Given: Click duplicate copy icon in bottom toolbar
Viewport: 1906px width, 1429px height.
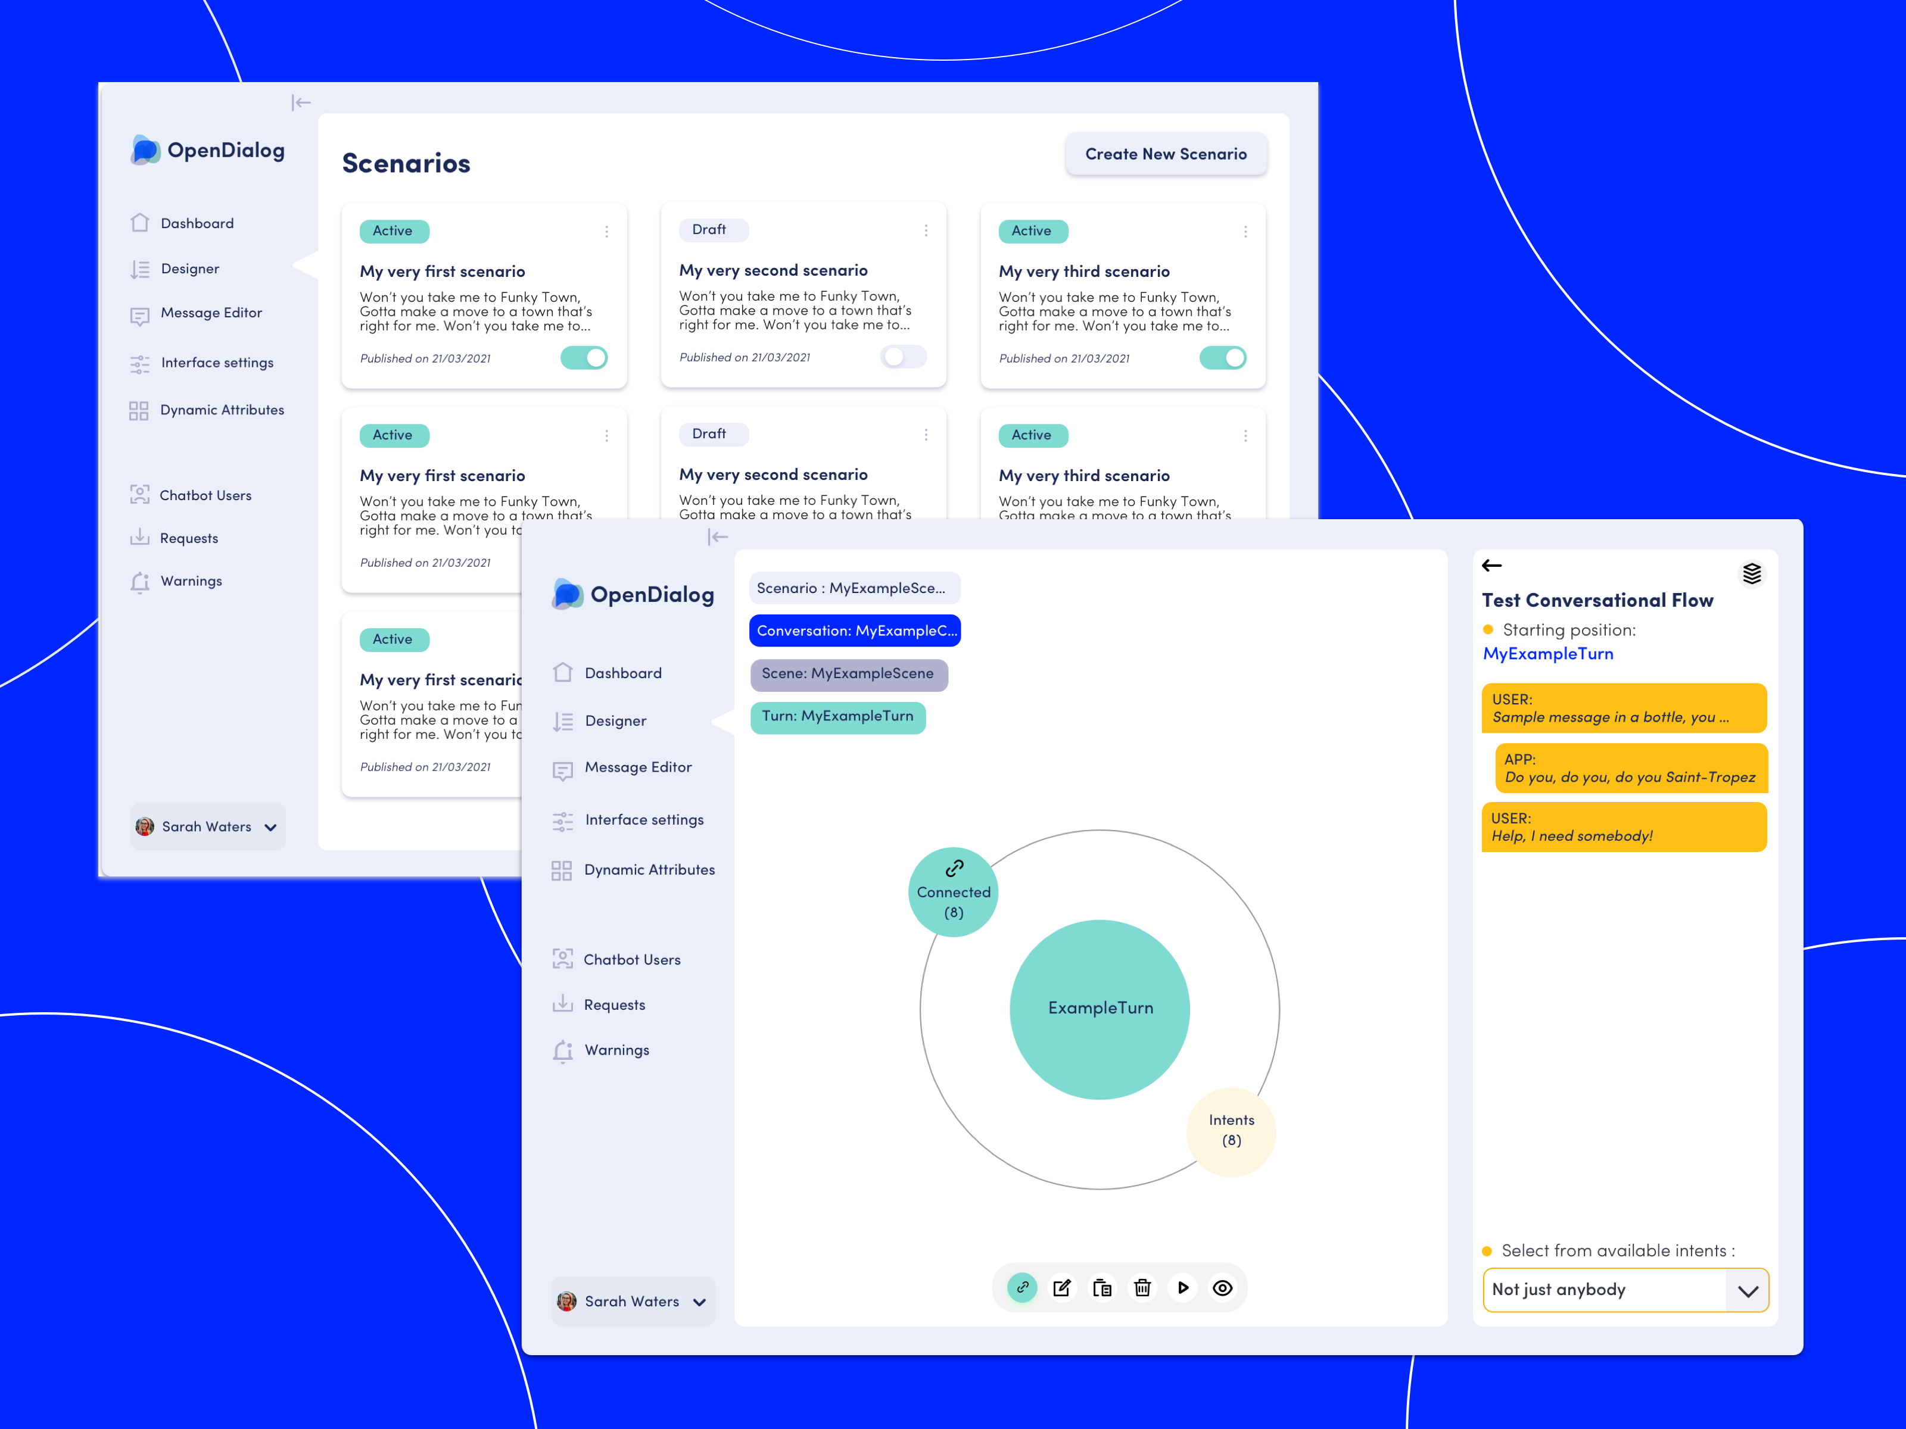Looking at the screenshot, I should [1102, 1288].
